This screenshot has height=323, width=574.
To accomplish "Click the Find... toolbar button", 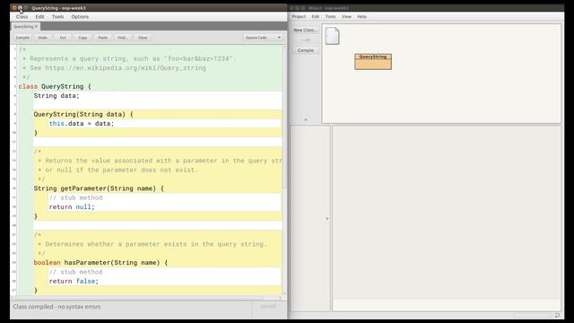I will [123, 38].
